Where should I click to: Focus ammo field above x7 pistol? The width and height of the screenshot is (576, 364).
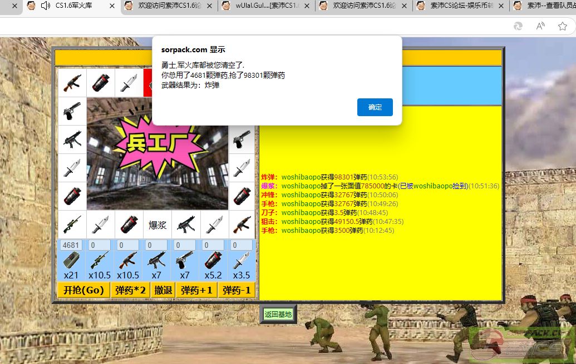185,245
